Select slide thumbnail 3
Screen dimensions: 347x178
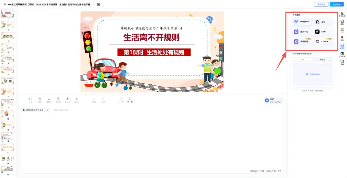pyautogui.click(x=8, y=36)
